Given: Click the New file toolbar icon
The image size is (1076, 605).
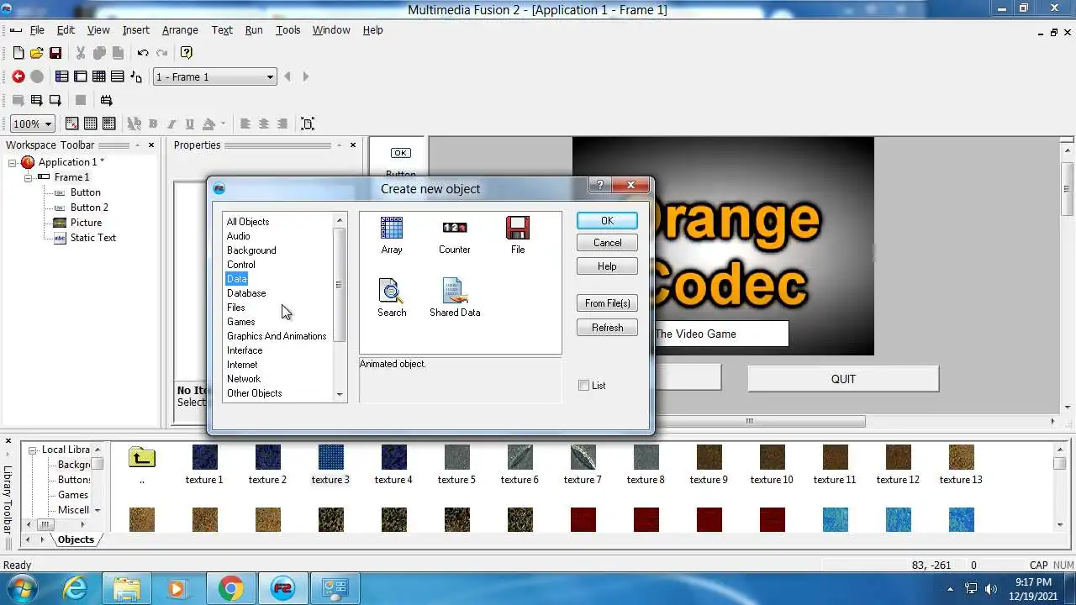Looking at the screenshot, I should click(x=18, y=53).
